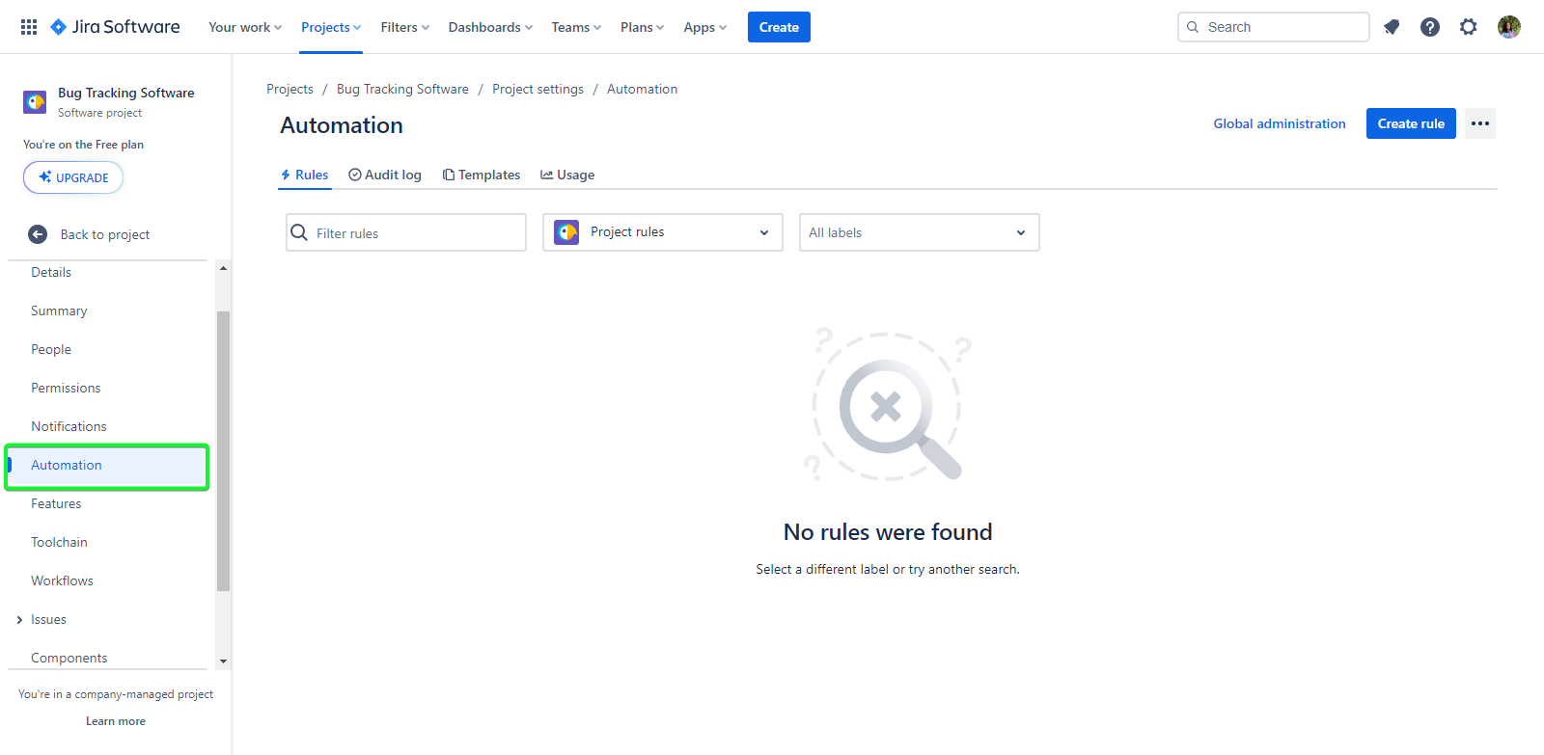
Task: Open the help question mark icon
Action: (1429, 27)
